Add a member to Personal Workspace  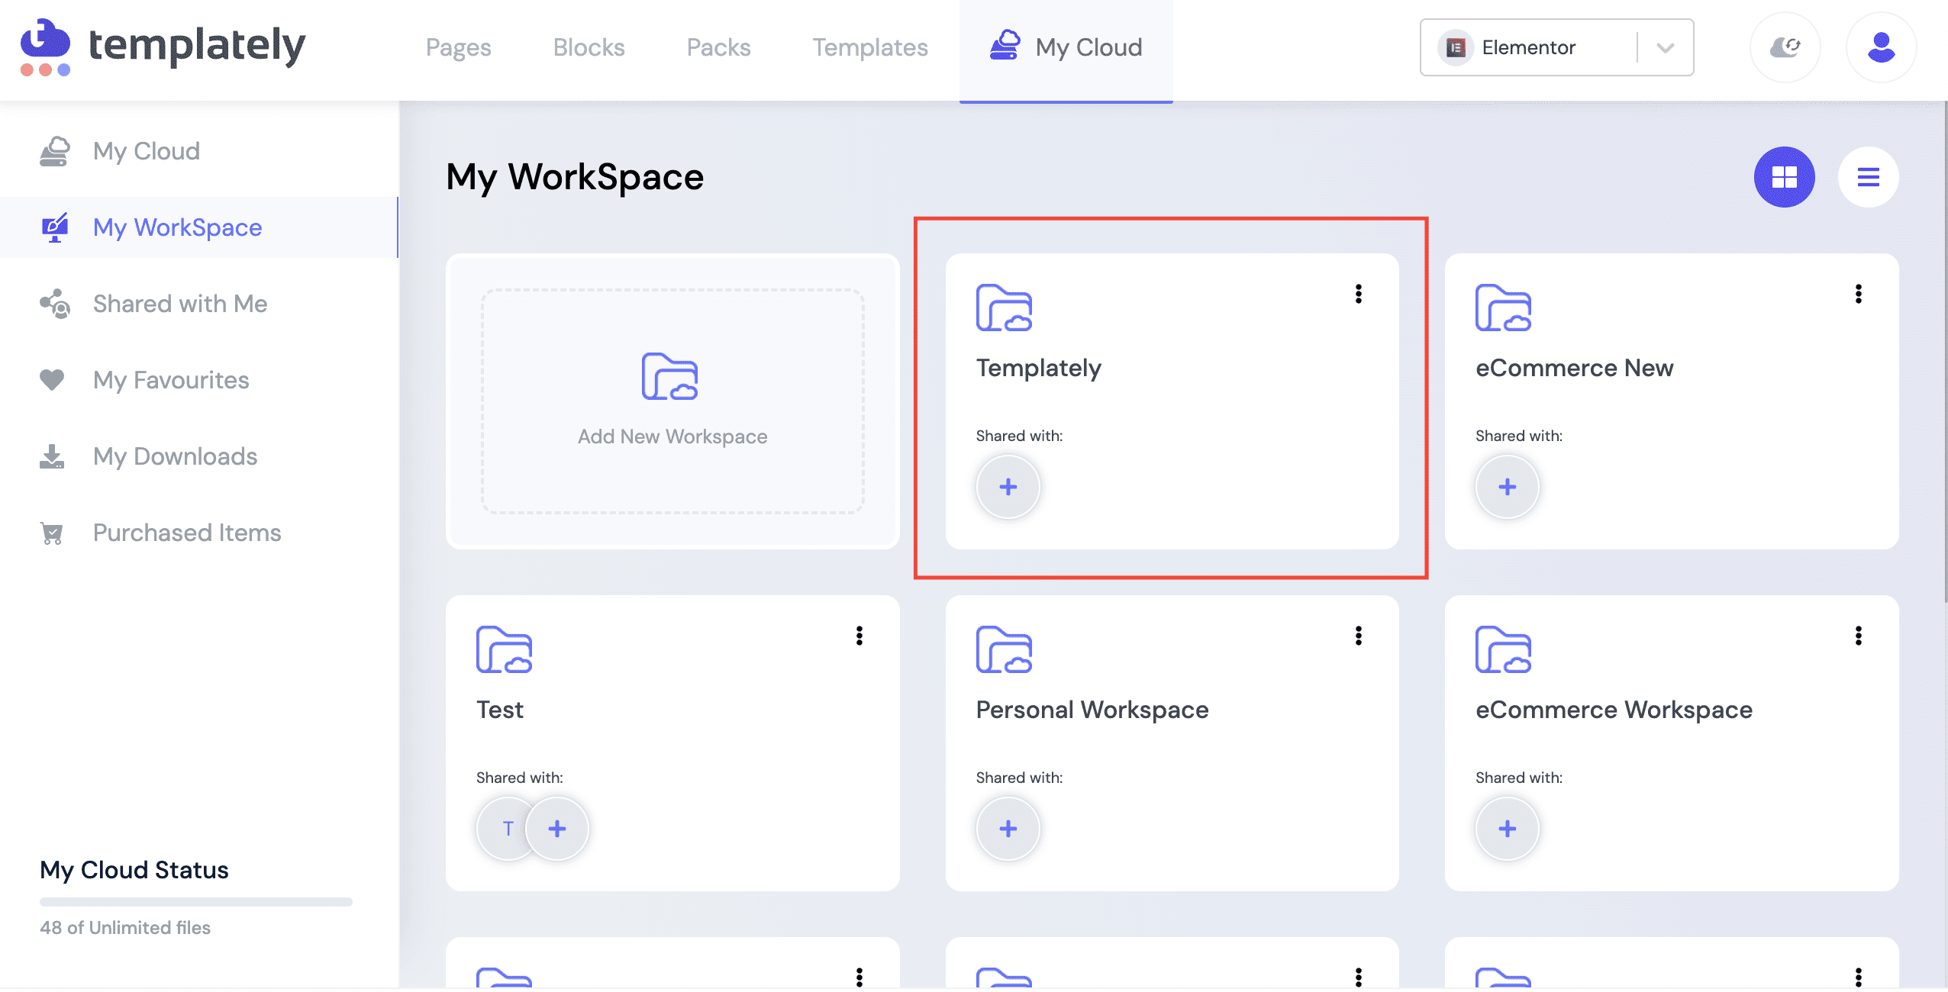(x=1008, y=829)
